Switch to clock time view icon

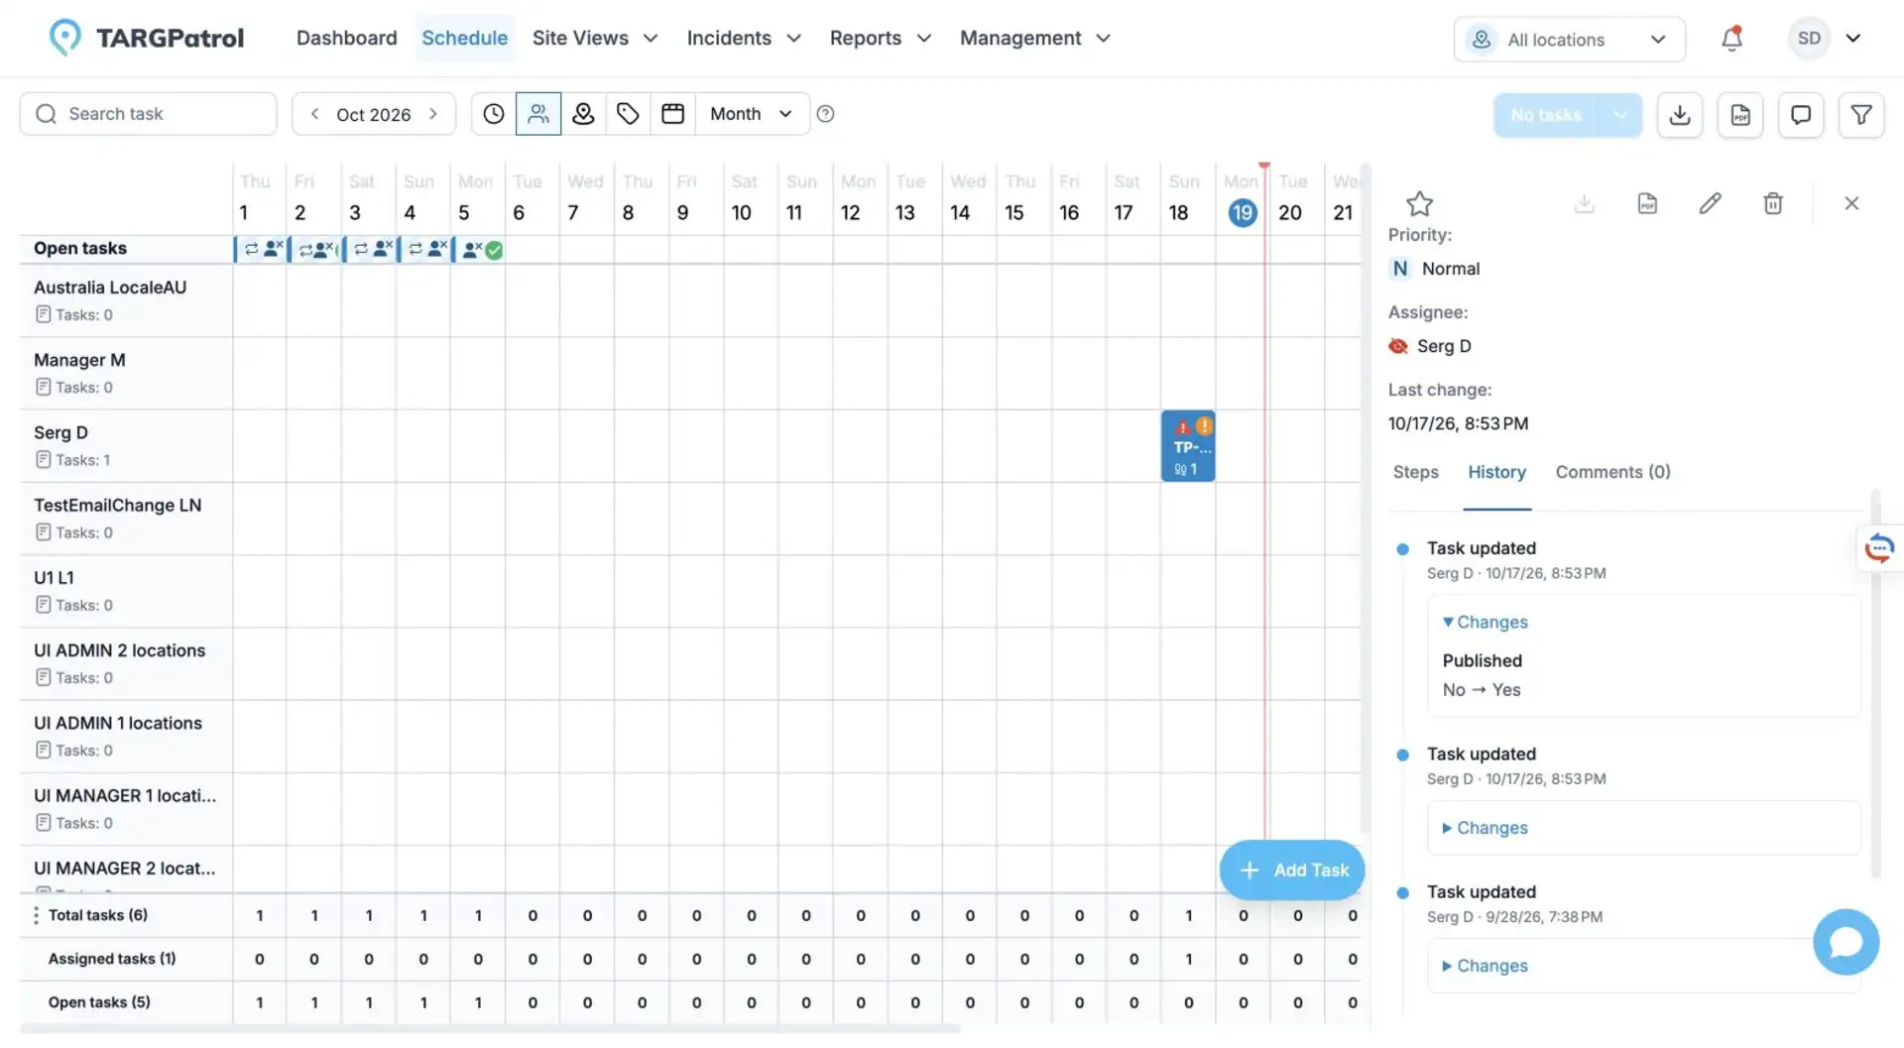pos(493,114)
